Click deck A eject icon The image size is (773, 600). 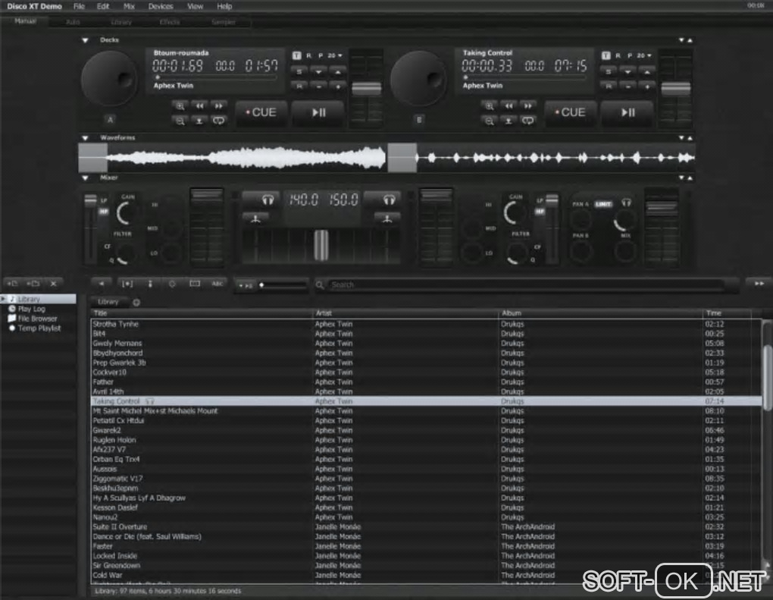point(199,121)
